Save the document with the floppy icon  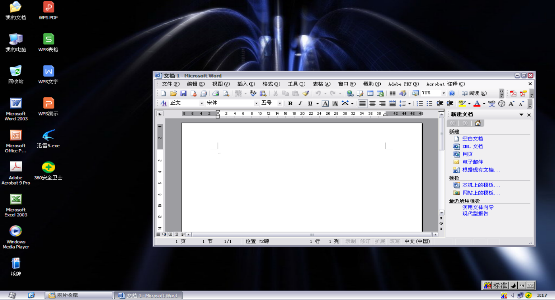coord(183,93)
